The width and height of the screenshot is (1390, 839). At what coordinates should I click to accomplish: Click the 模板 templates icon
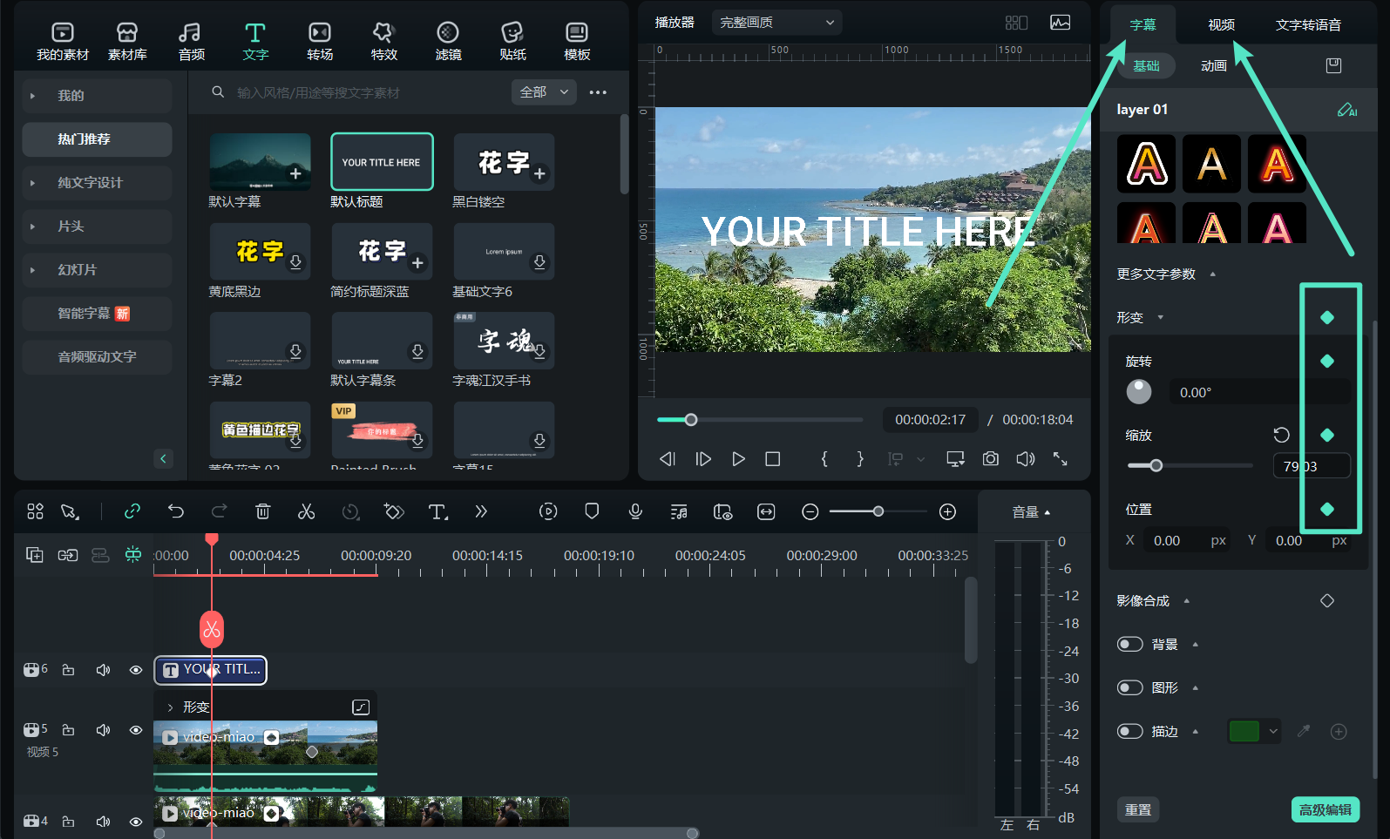click(577, 33)
